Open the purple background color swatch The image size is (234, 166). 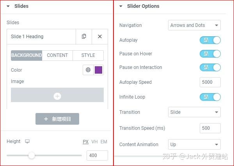pyautogui.click(x=99, y=70)
